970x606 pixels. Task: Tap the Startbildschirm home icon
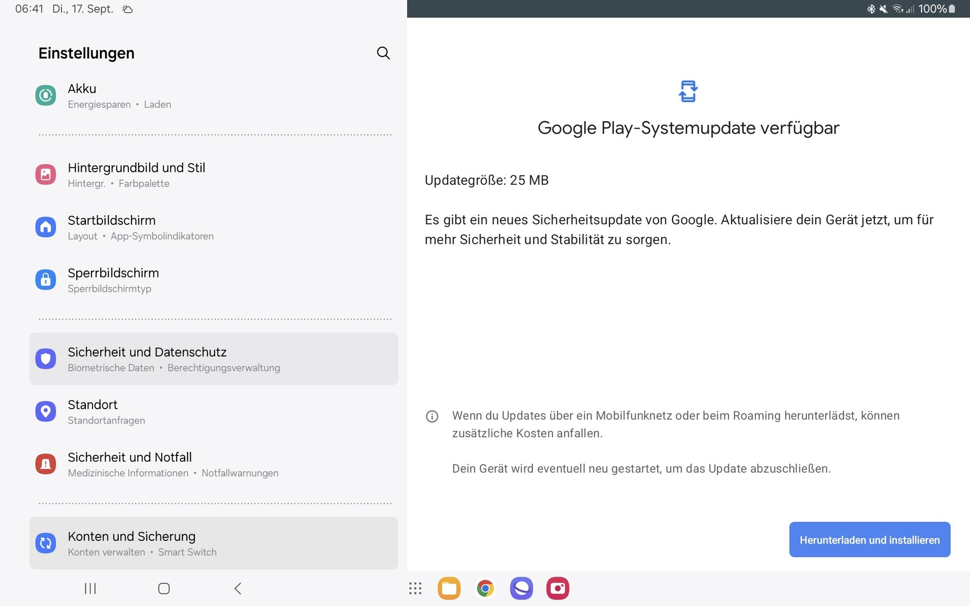click(45, 227)
